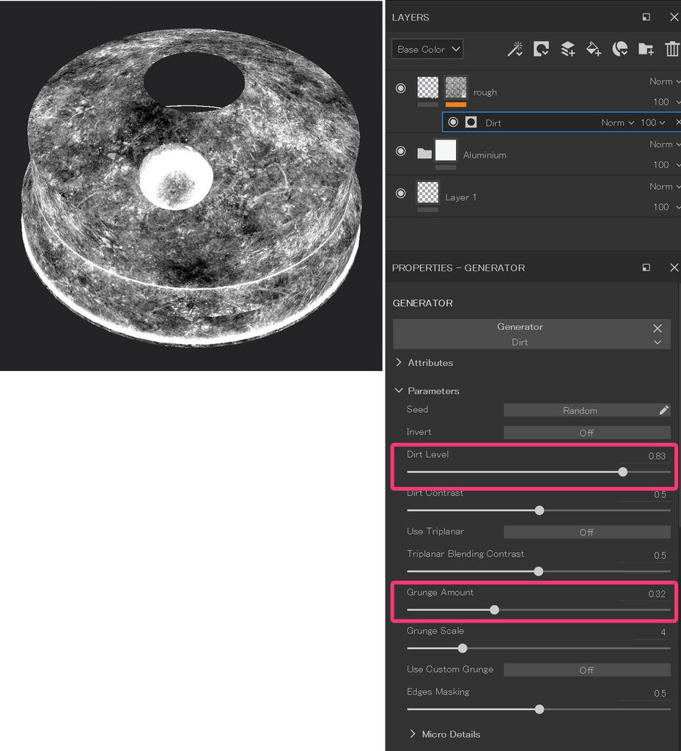
Task: Delete the selected layer with trash icon
Action: pyautogui.click(x=672, y=49)
